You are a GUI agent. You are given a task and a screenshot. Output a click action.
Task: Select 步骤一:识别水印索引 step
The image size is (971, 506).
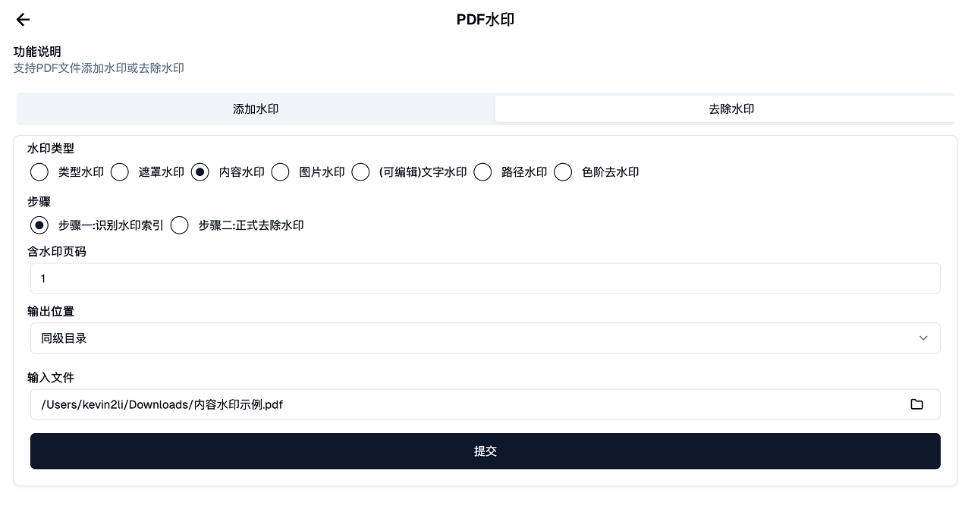coord(39,225)
